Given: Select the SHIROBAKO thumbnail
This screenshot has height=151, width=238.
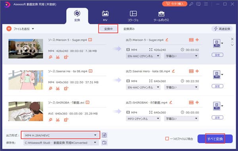Looking at the screenshot, I should [x=26, y=111].
